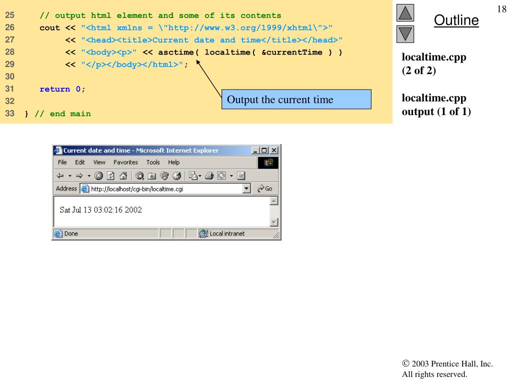
Task: Open the Tools menu
Action: tap(153, 162)
